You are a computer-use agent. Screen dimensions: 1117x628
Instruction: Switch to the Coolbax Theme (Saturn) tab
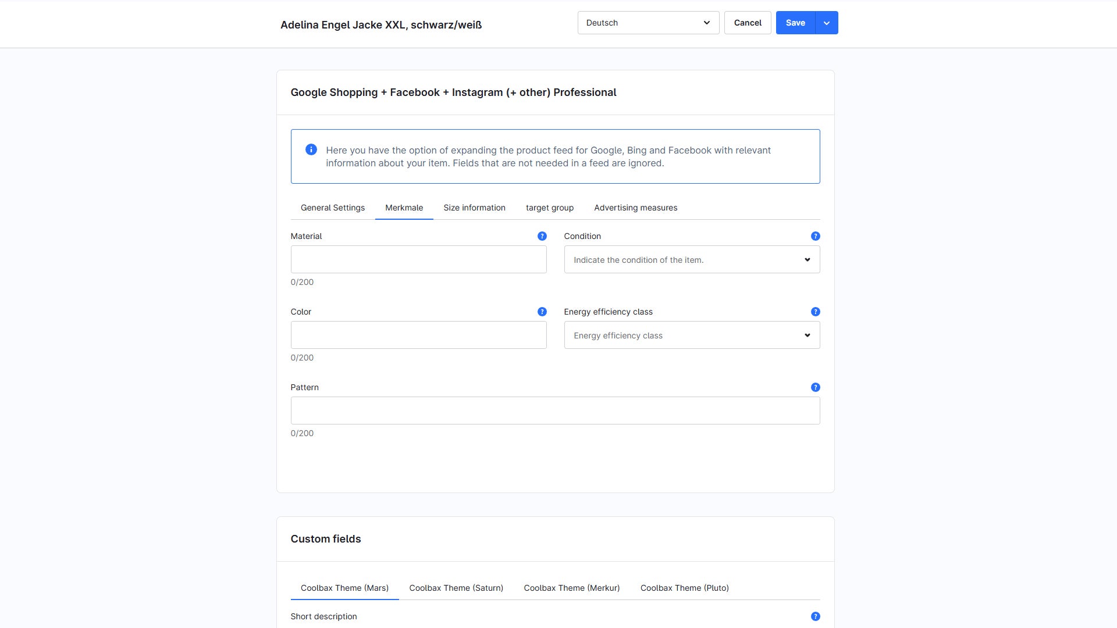coord(456,588)
